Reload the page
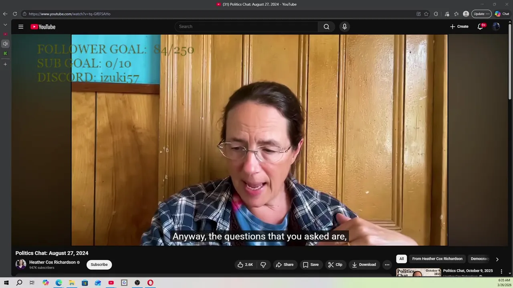This screenshot has width=513, height=288. click(15, 14)
